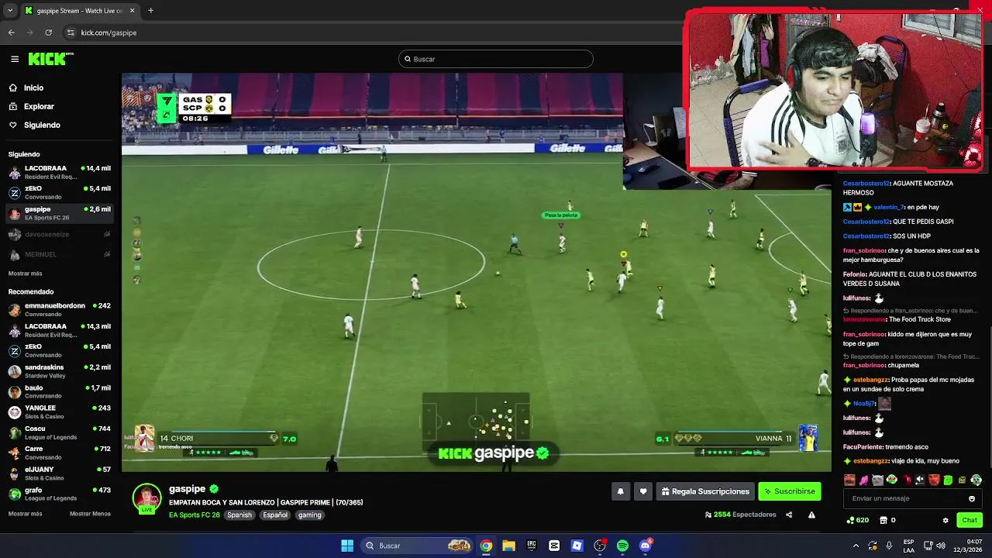
Task: Share the stream via share icon
Action: tap(789, 515)
